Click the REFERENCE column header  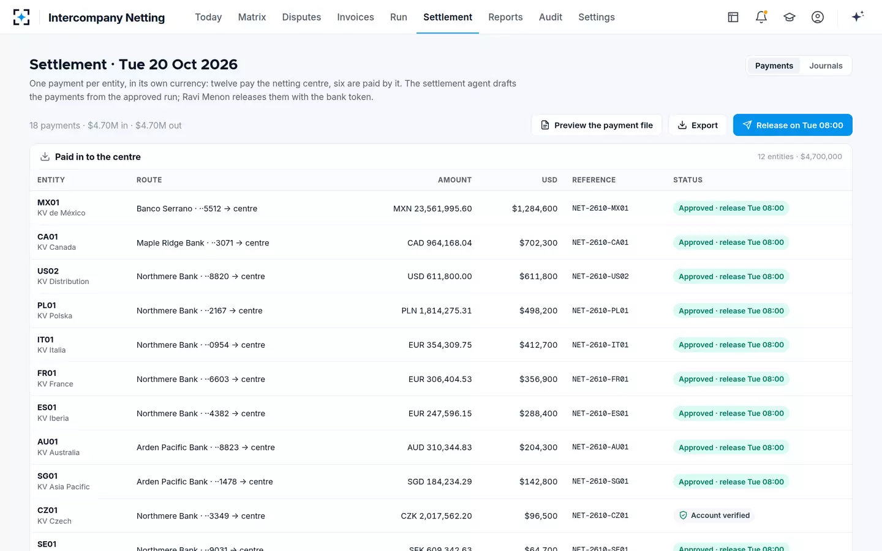[594, 180]
